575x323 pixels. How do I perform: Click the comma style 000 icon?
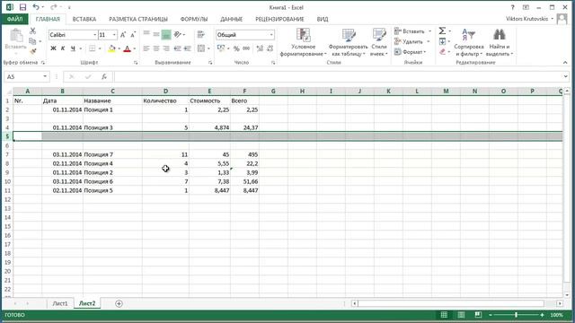pyautogui.click(x=246, y=48)
